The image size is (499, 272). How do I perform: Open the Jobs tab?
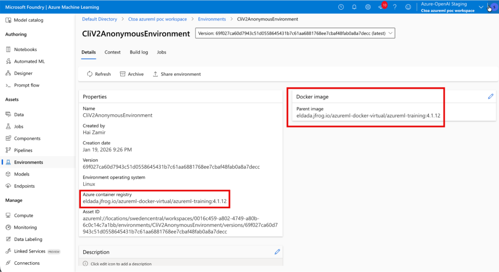(x=161, y=52)
